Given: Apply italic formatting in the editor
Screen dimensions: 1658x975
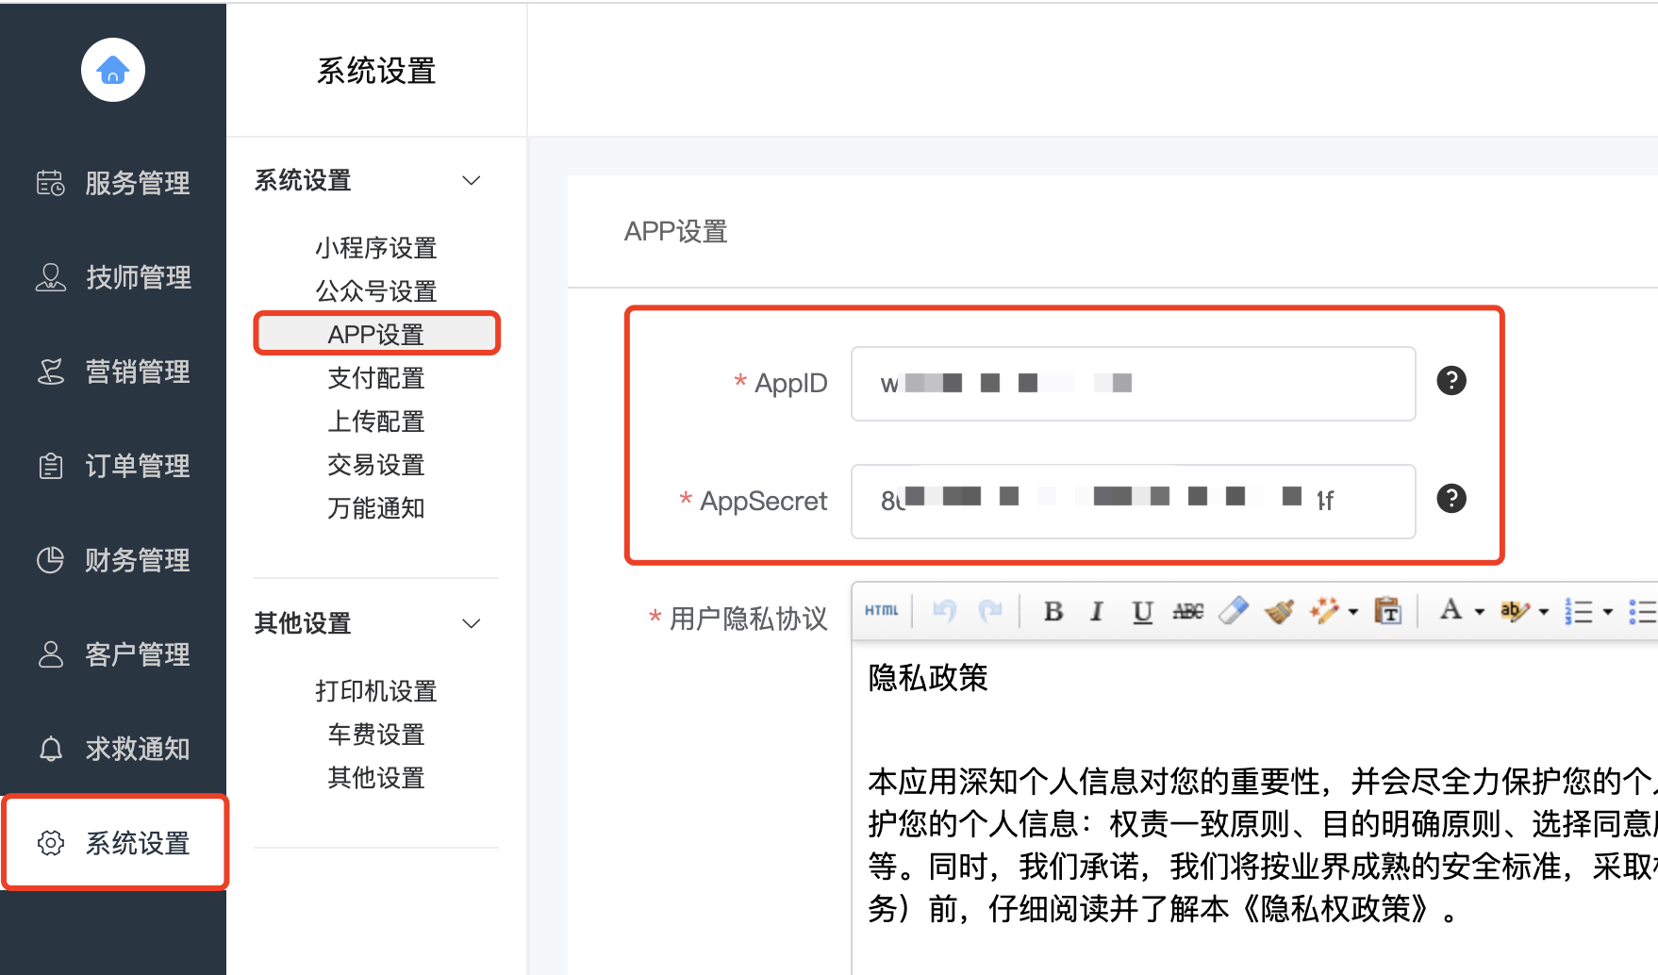Looking at the screenshot, I should [1096, 612].
